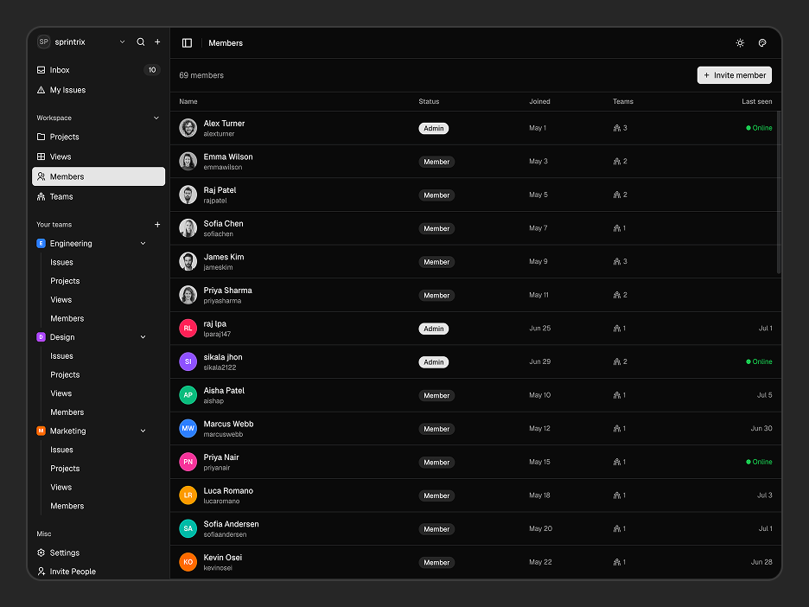Go to My Issues
The height and width of the screenshot is (607, 809).
pyautogui.click(x=99, y=90)
